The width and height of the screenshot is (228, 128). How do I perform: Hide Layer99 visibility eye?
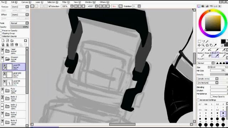5,65
